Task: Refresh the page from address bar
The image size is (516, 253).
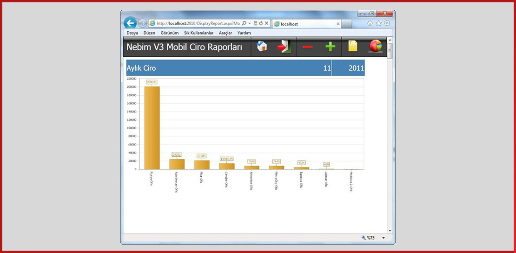Action: (x=261, y=23)
